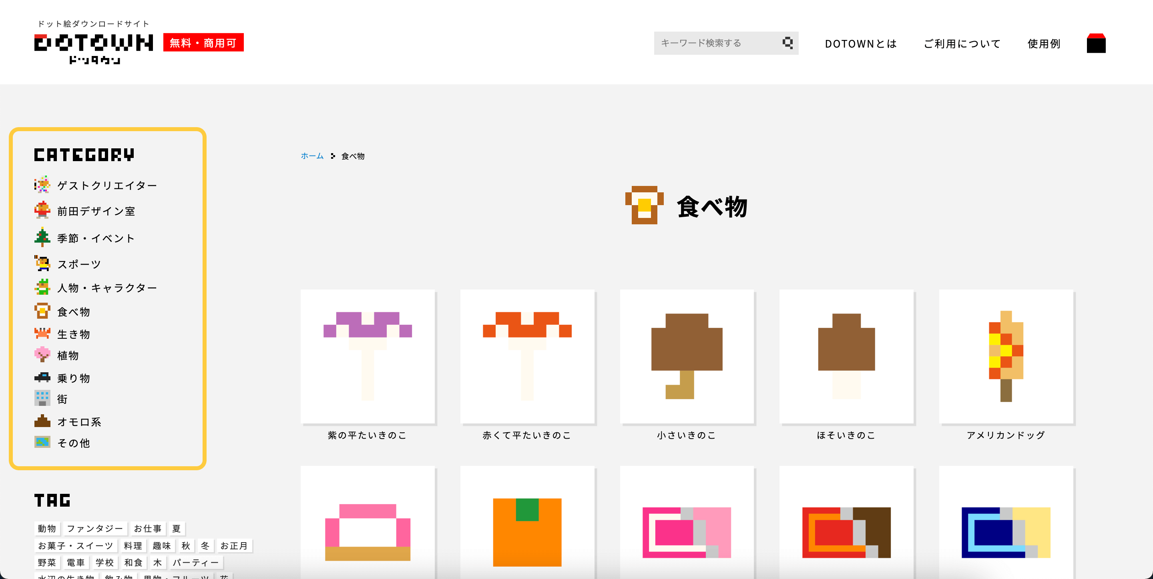Image resolution: width=1153 pixels, height=579 pixels.
Task: Select the 和食 tag
Action: (133, 563)
